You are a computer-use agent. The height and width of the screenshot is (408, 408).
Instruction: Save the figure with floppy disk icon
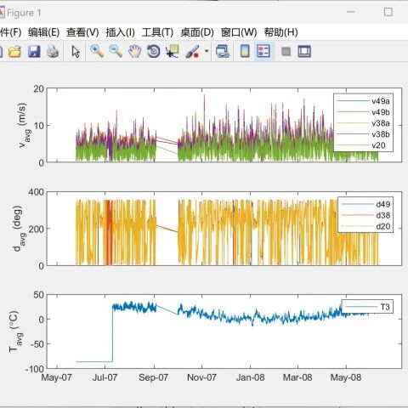pos(34,52)
